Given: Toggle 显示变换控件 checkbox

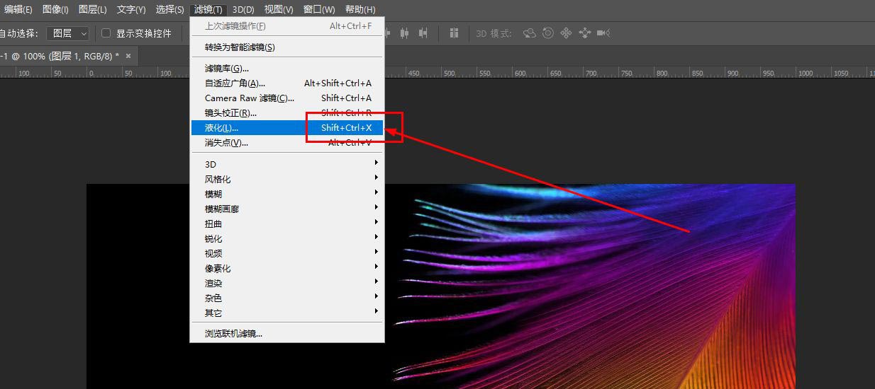Looking at the screenshot, I should click(x=106, y=33).
